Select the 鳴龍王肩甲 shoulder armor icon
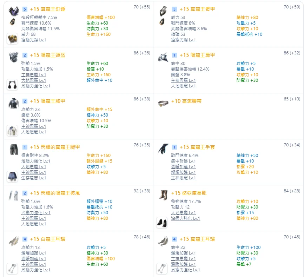Screen dimensions: 304x277 click(x=164, y=57)
